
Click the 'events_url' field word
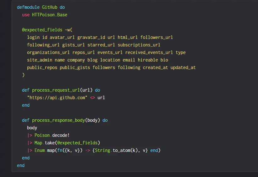pyautogui.click(x=110, y=52)
